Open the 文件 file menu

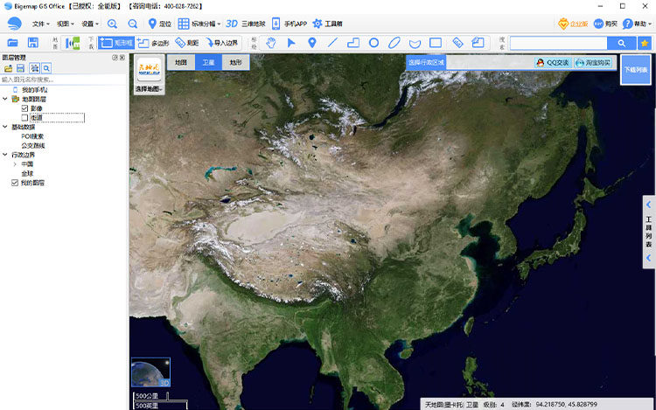click(40, 24)
